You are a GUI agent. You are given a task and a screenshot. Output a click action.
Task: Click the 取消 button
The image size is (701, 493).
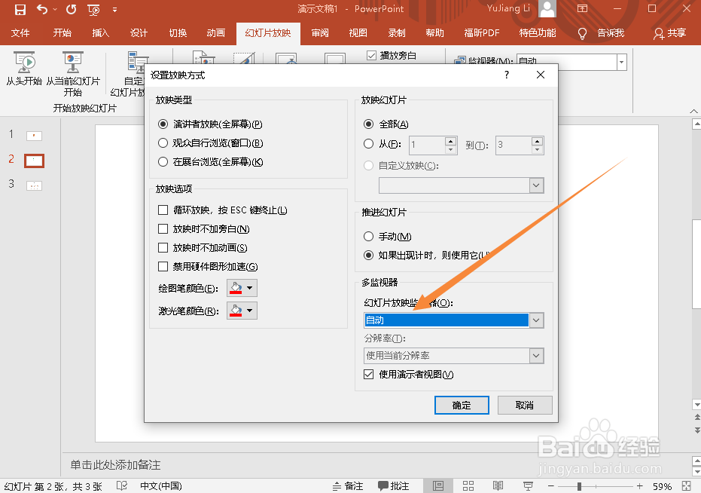point(525,406)
